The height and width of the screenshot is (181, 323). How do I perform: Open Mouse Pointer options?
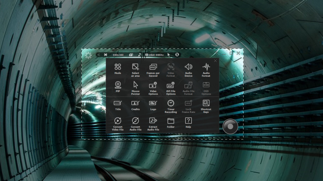click(135, 87)
